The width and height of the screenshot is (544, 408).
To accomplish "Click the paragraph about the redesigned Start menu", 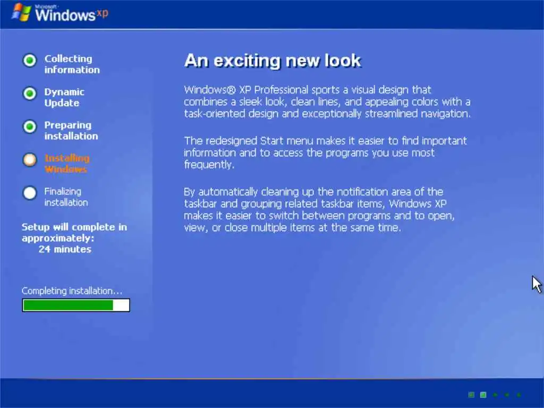I will point(326,152).
